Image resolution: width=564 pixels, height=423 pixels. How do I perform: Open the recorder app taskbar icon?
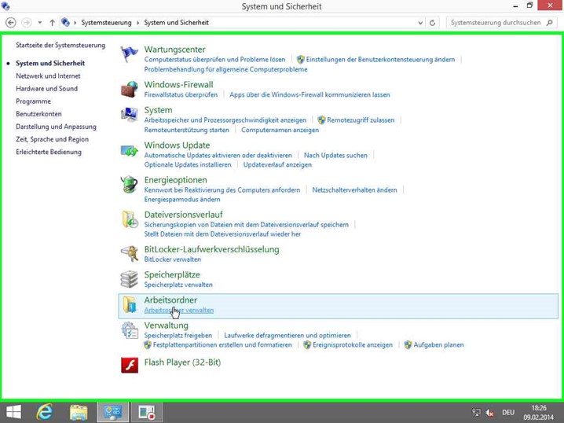coord(147,412)
